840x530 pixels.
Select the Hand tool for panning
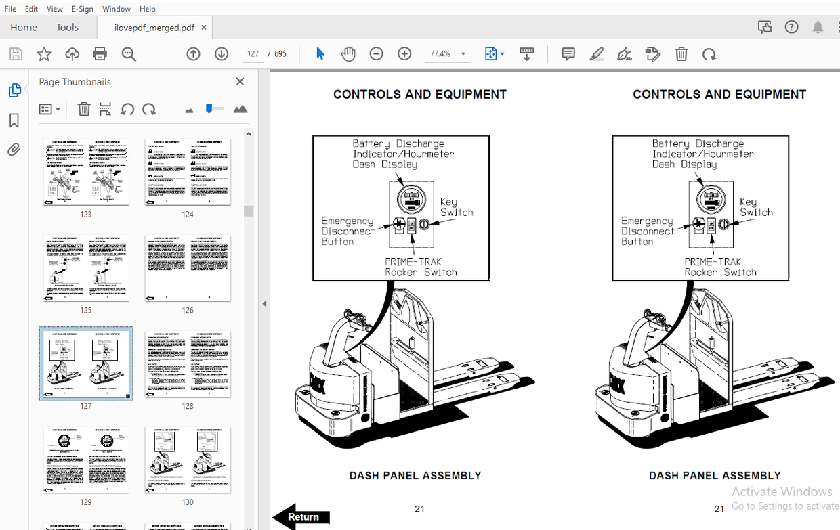click(x=348, y=53)
